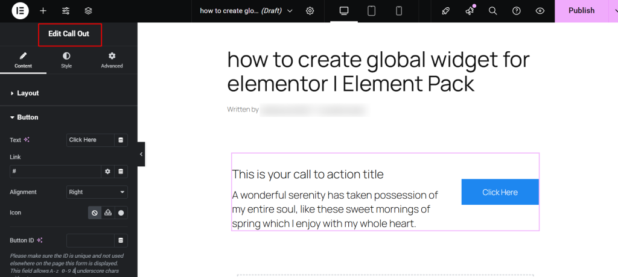
Task: Select none option for button Icon
Action: [95, 213]
